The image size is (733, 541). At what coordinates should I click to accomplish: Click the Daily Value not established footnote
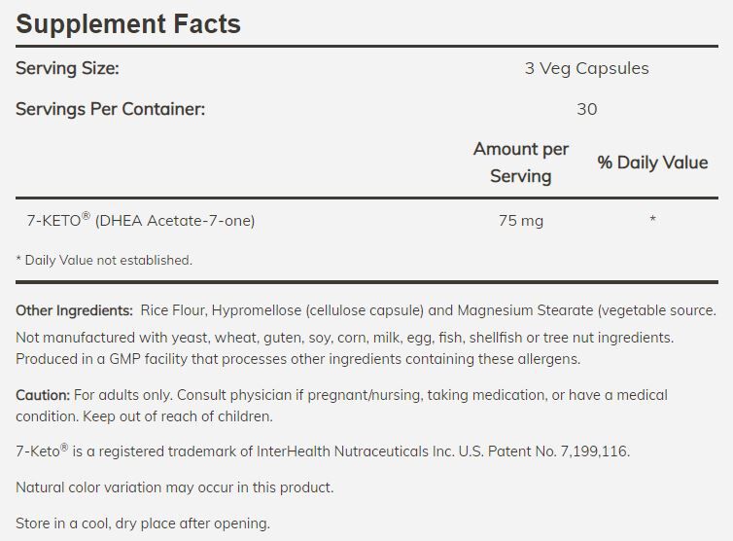[104, 261]
